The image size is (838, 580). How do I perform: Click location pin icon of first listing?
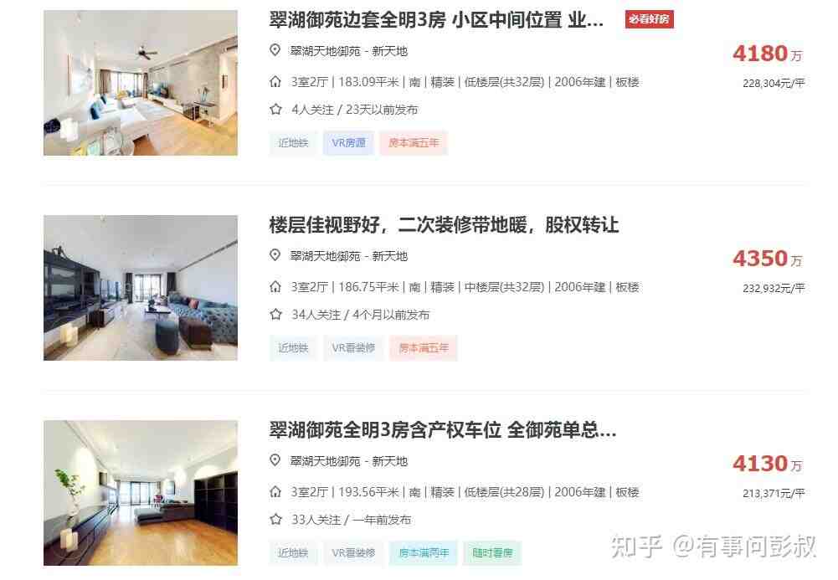(275, 50)
